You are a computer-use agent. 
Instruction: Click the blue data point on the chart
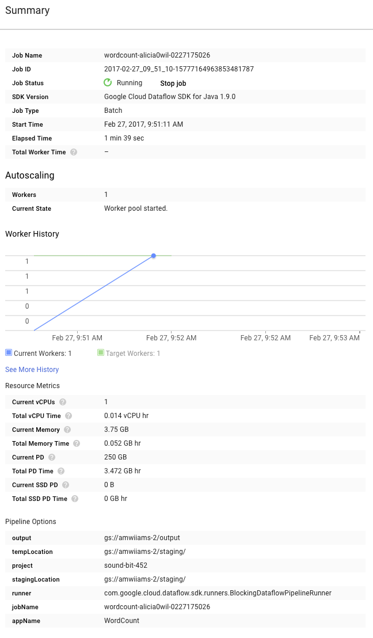(154, 256)
